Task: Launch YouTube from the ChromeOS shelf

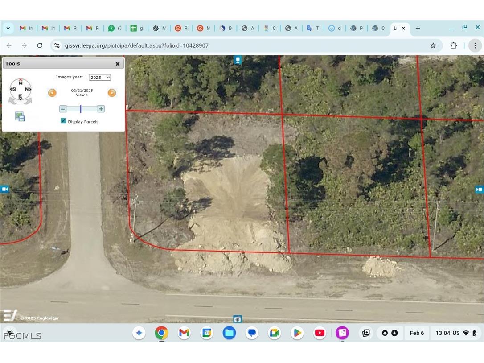Action: coord(320,333)
